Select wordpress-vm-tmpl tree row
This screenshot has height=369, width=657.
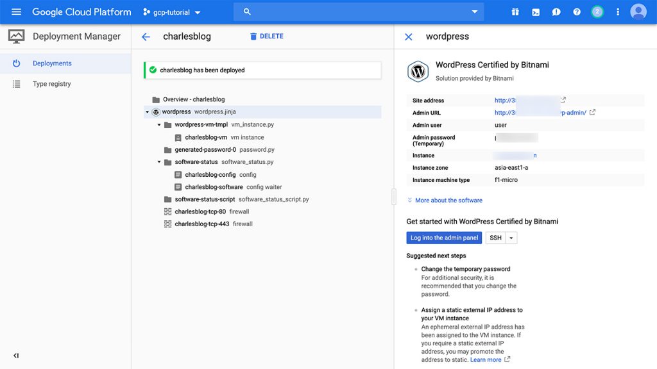(262, 125)
